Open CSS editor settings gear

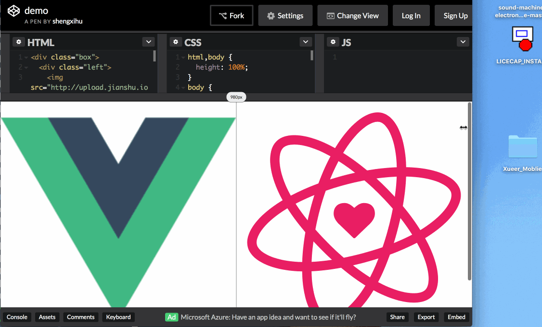pyautogui.click(x=176, y=42)
